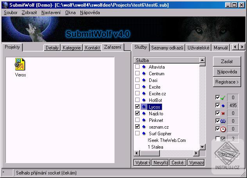Uncheck the checkbox beside the red clock
The width and height of the screenshot is (247, 178).
click(x=218, y=129)
